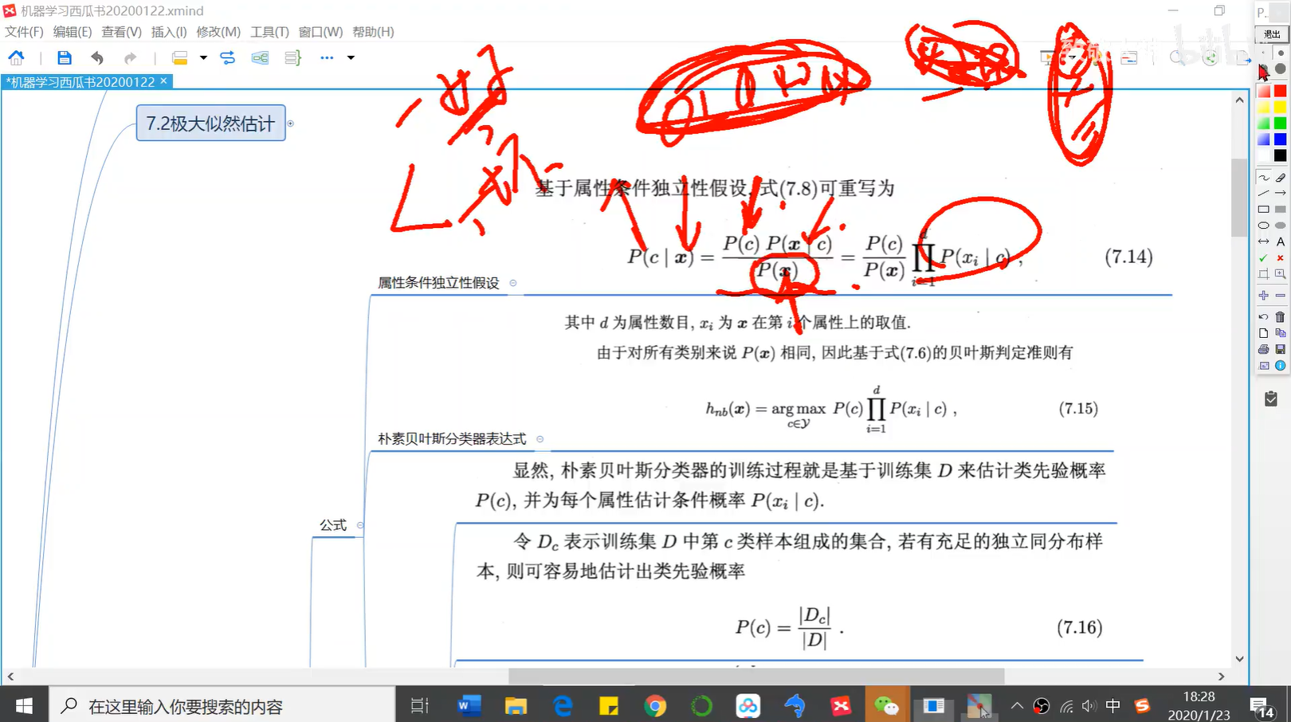Insert a topic using the yellow topic icon
The width and height of the screenshot is (1291, 722).
click(180, 57)
